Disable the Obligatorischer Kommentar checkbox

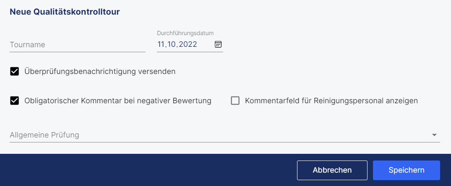[14, 101]
